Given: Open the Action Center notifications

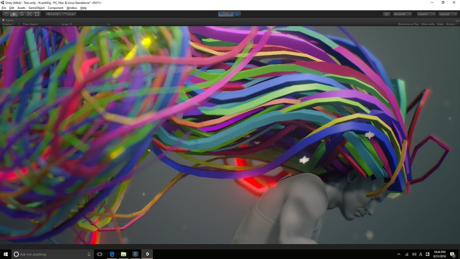Looking at the screenshot, I should click(453, 255).
